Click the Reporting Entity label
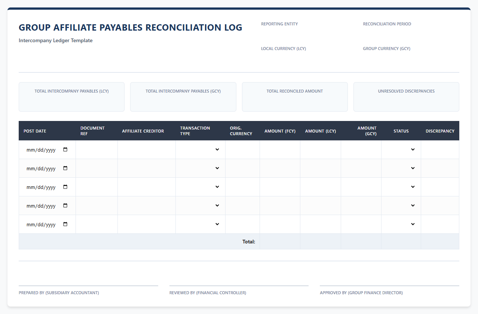Image resolution: width=478 pixels, height=314 pixels. [x=279, y=24]
